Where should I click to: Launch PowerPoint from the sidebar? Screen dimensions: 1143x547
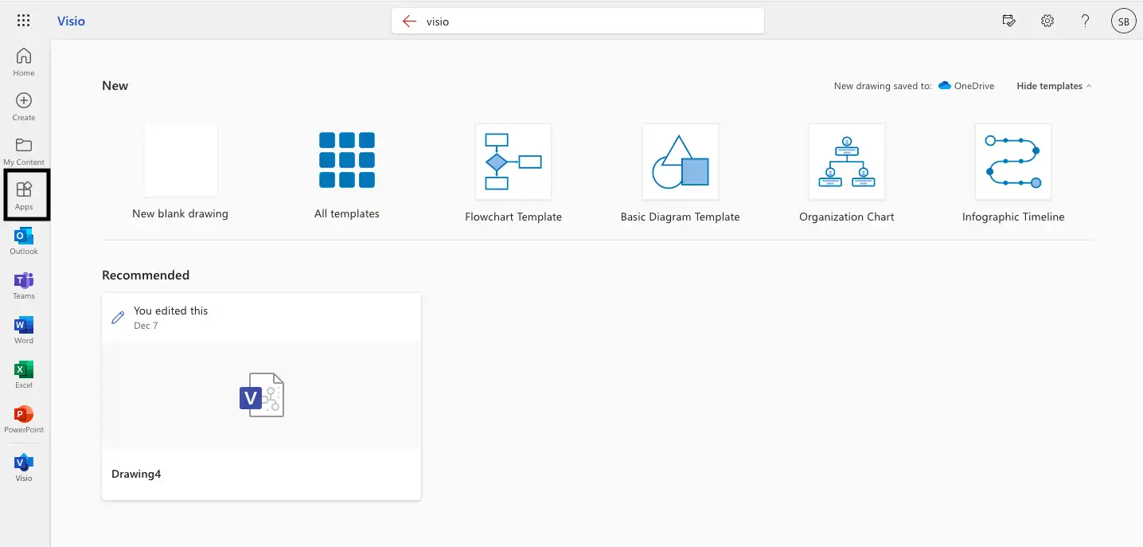[24, 419]
